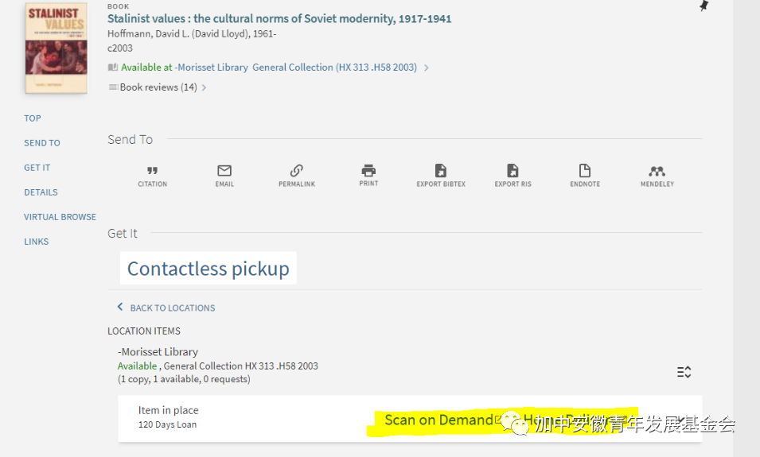Go to LINKS section
The image size is (760, 457).
pyautogui.click(x=37, y=242)
